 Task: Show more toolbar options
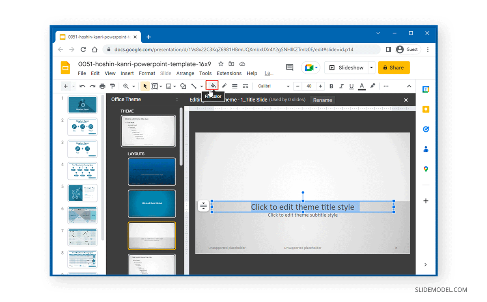(386, 86)
